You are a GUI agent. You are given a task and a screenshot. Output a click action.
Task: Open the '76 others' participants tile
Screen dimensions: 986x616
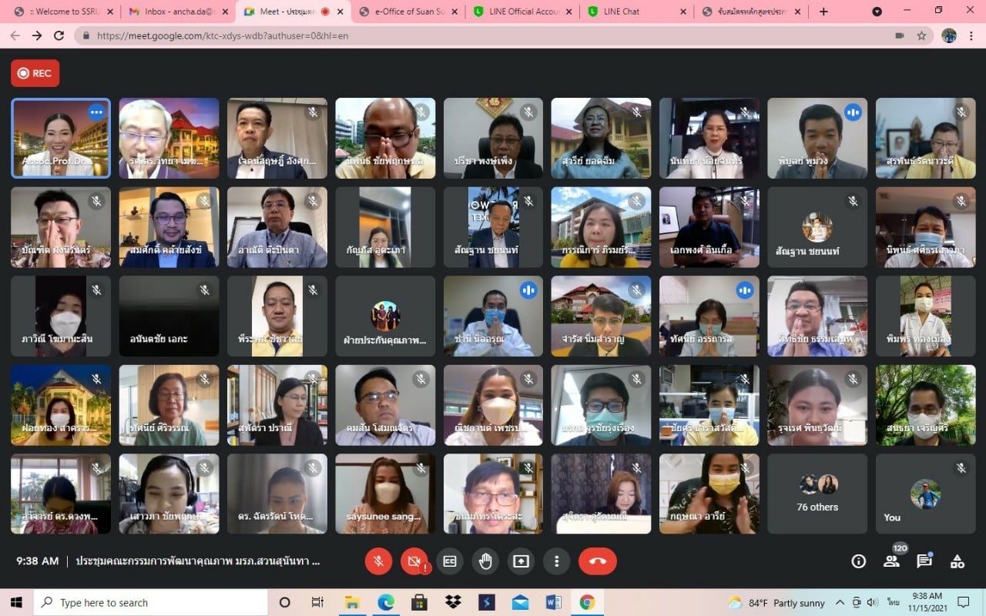[x=817, y=494]
